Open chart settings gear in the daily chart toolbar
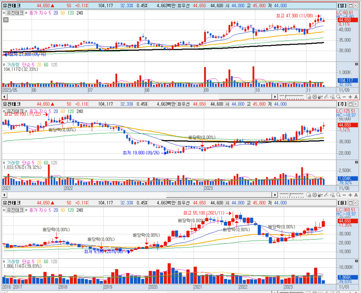Viewport: 361px width, 293px height. click(x=315, y=97)
